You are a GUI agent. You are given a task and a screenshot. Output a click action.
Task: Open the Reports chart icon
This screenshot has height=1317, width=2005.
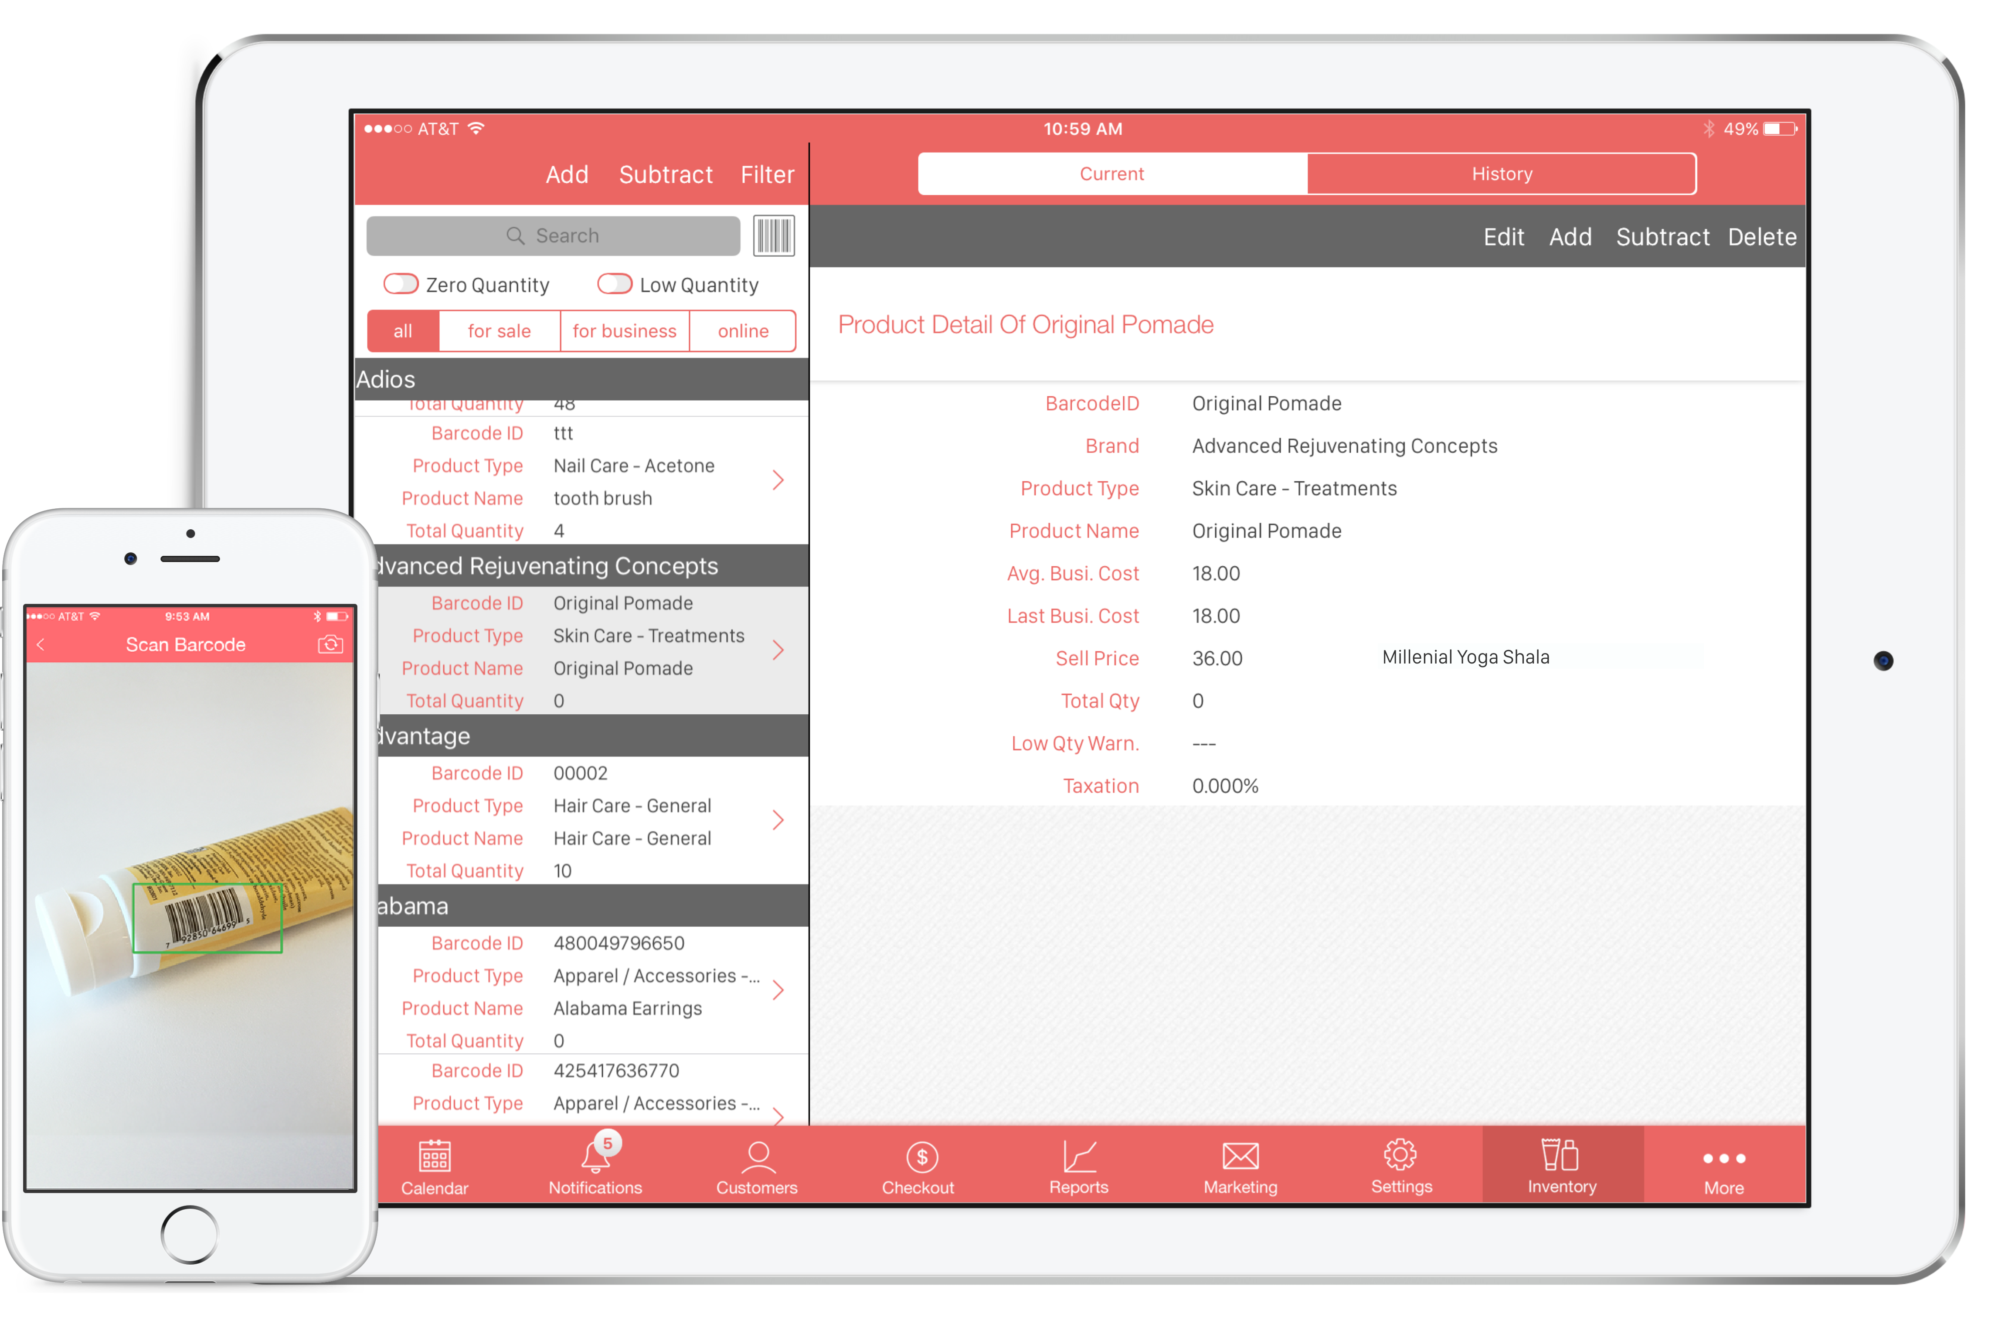[1079, 1156]
